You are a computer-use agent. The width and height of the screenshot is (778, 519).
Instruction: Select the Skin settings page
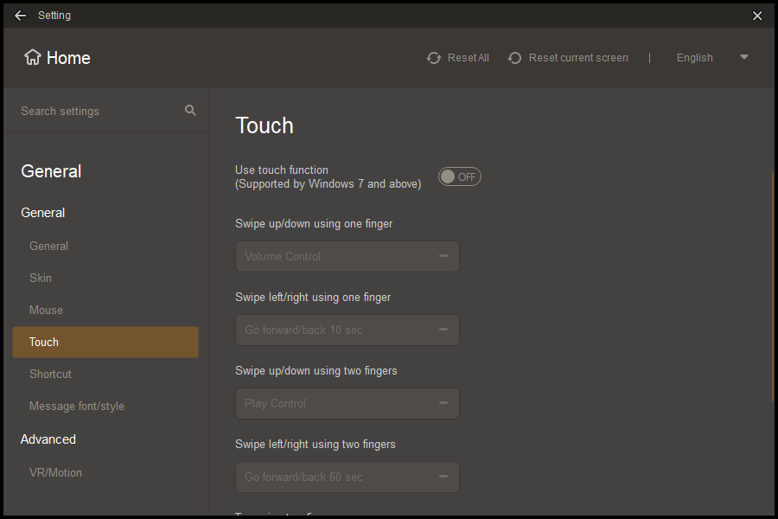[x=41, y=278]
